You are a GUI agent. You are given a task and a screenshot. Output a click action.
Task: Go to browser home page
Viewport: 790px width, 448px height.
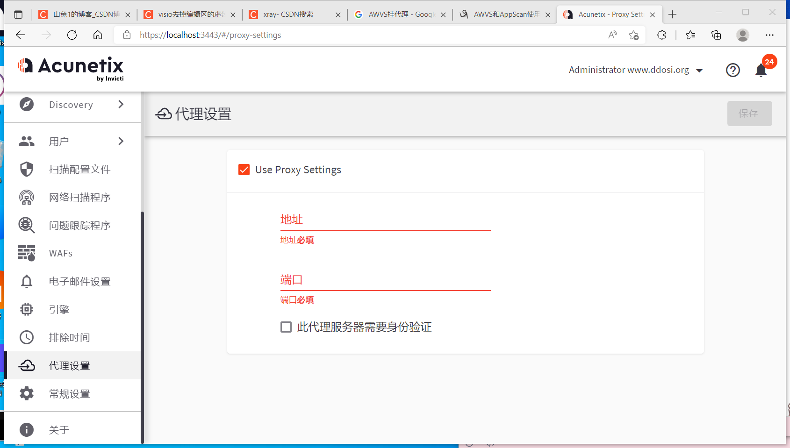point(98,35)
